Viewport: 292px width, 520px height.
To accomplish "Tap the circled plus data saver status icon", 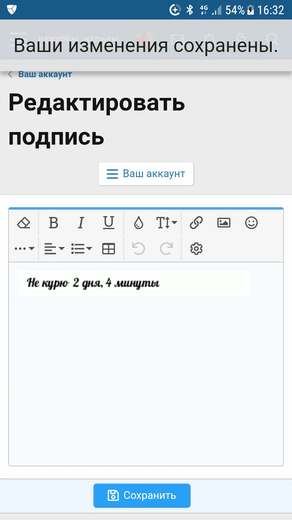I will pyautogui.click(x=175, y=10).
